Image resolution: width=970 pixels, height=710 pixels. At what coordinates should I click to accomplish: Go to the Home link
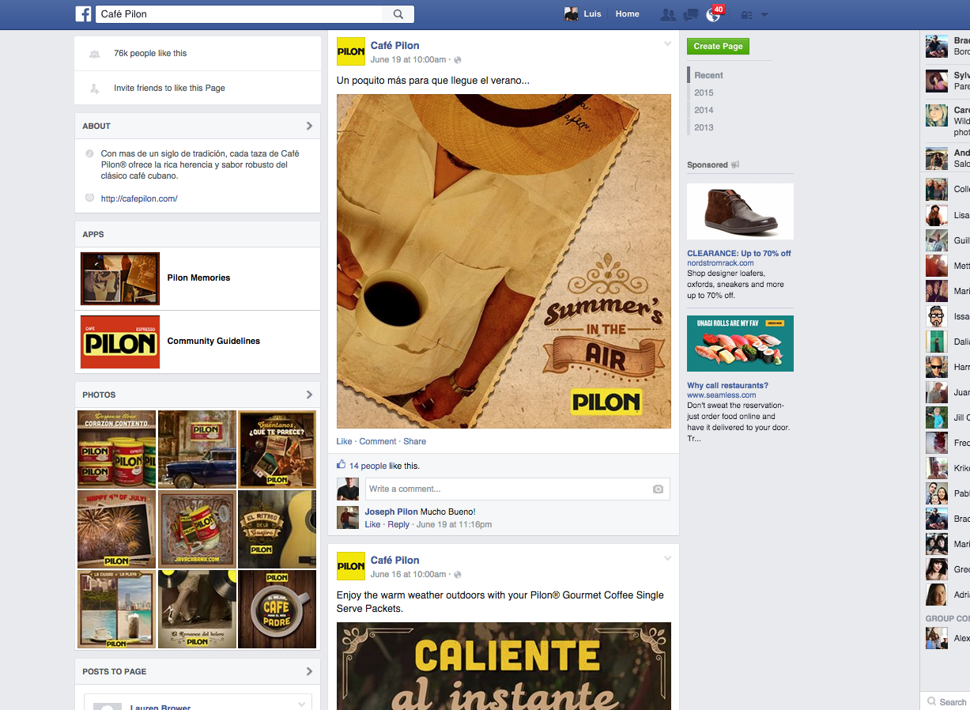628,14
